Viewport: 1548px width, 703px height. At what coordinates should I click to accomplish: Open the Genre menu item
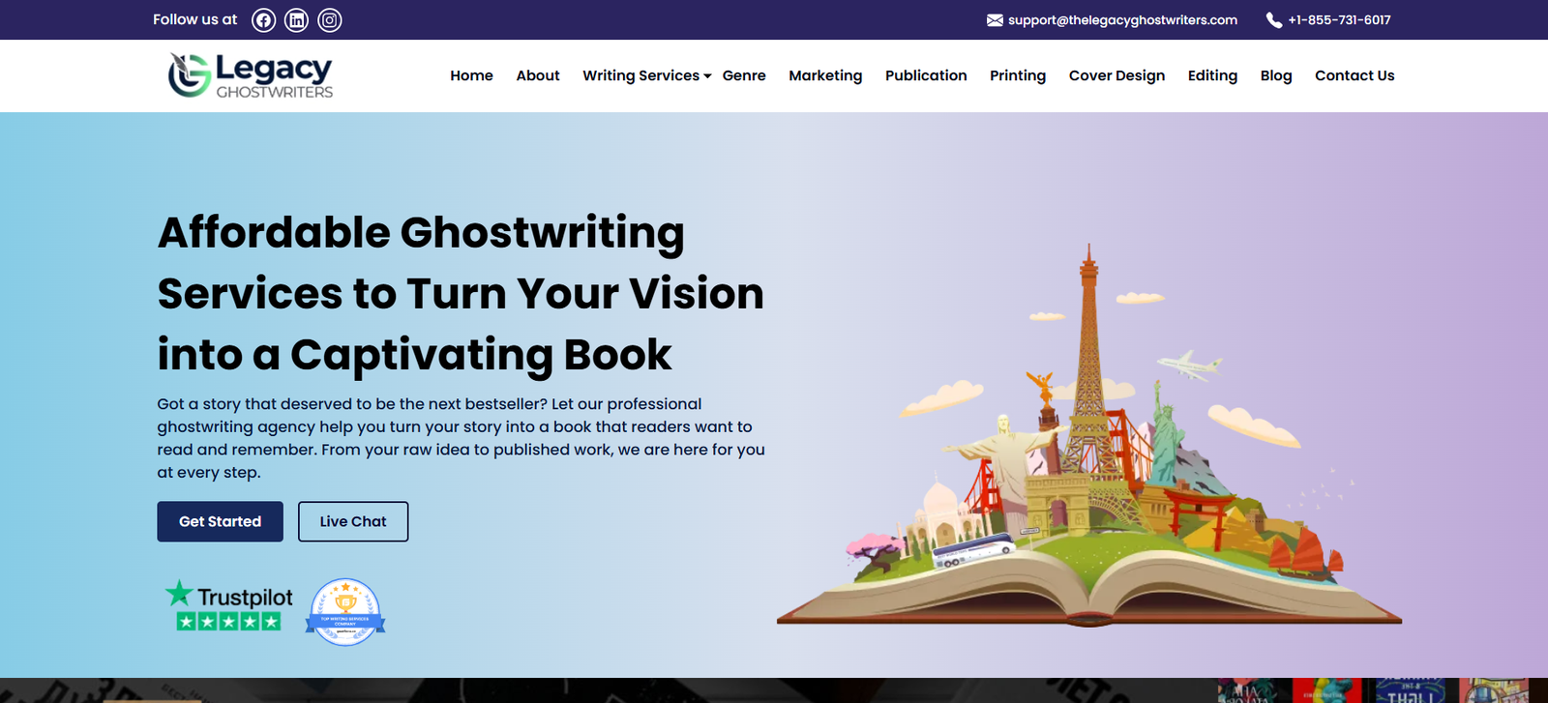744,75
